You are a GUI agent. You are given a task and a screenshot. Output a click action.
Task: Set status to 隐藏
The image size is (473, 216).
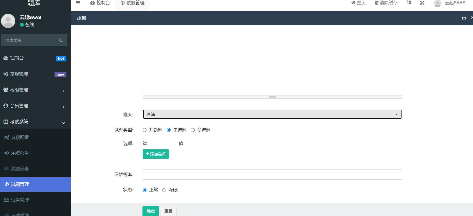point(164,190)
